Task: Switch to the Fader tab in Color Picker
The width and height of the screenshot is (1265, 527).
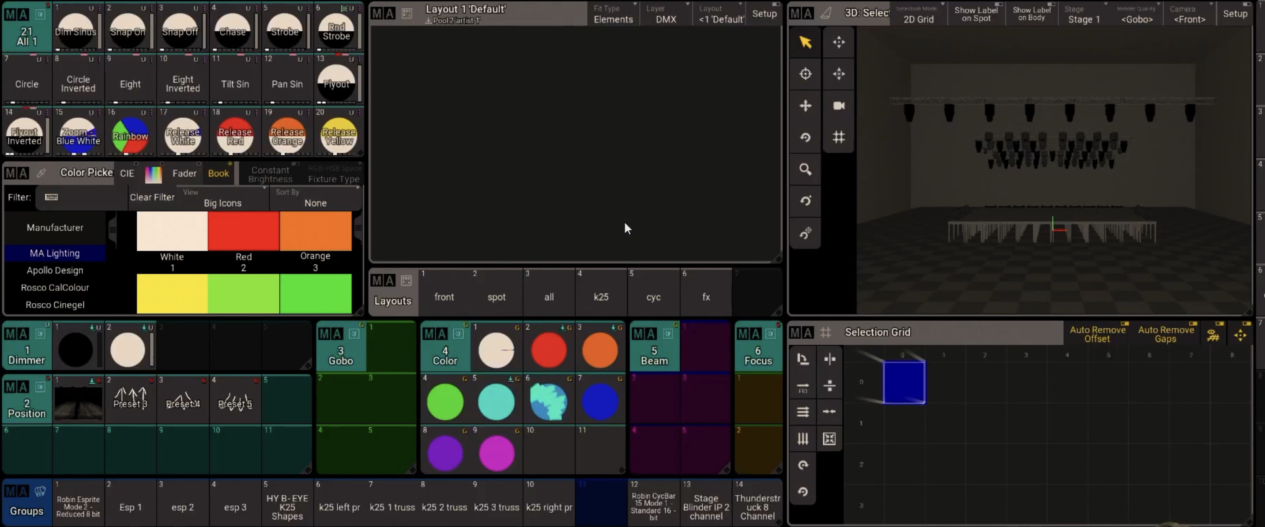Action: pyautogui.click(x=184, y=173)
